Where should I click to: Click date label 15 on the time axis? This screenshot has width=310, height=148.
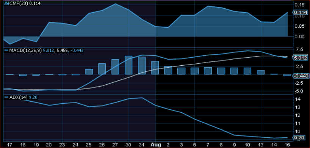(x=288, y=145)
